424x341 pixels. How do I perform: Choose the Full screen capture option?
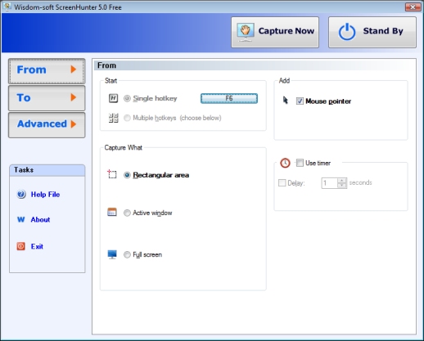click(127, 254)
